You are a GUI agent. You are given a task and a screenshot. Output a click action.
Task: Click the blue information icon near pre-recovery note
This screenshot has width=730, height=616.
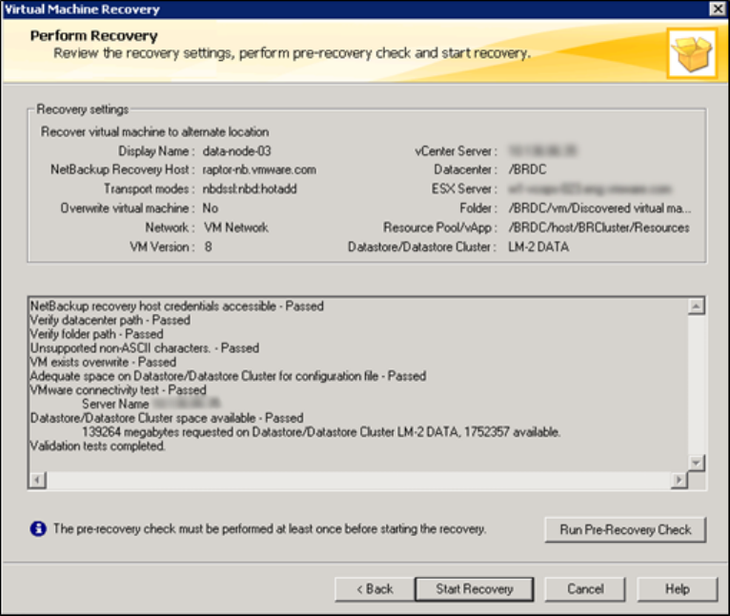38,528
